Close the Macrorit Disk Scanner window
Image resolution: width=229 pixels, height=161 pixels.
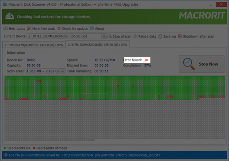pos(221,5)
